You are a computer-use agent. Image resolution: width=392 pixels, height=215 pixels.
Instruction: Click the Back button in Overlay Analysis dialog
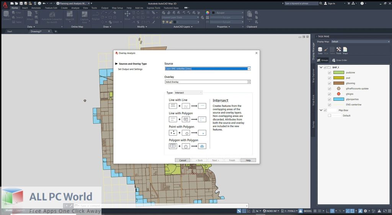199,160
